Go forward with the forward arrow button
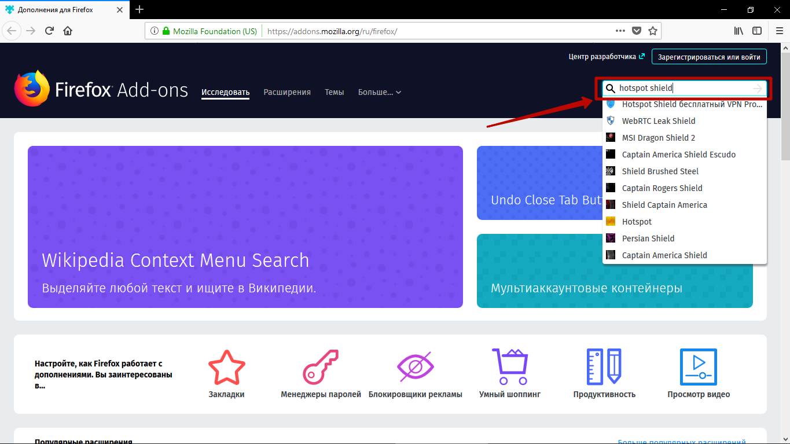Viewport: 790px width, 444px height. click(x=31, y=31)
